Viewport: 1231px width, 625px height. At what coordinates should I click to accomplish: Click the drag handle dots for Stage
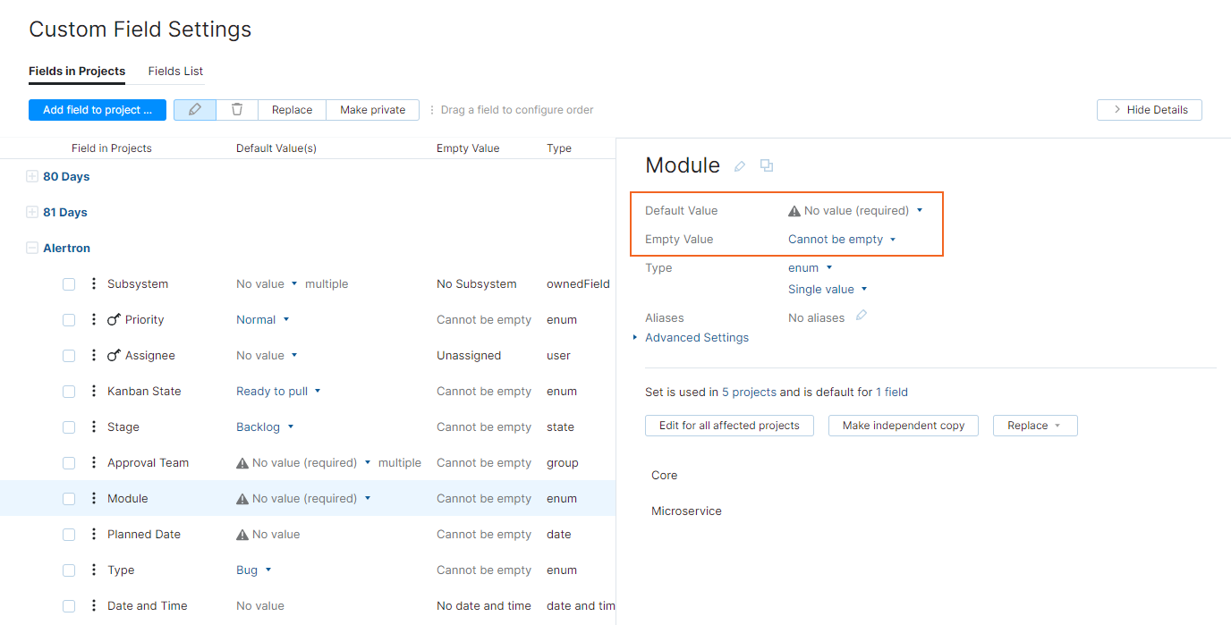point(94,427)
